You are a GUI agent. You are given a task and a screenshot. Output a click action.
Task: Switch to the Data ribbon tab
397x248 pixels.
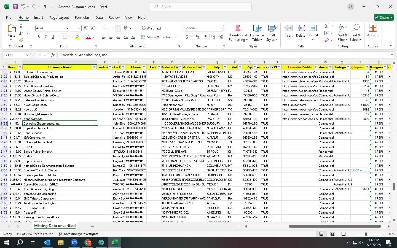99,17
